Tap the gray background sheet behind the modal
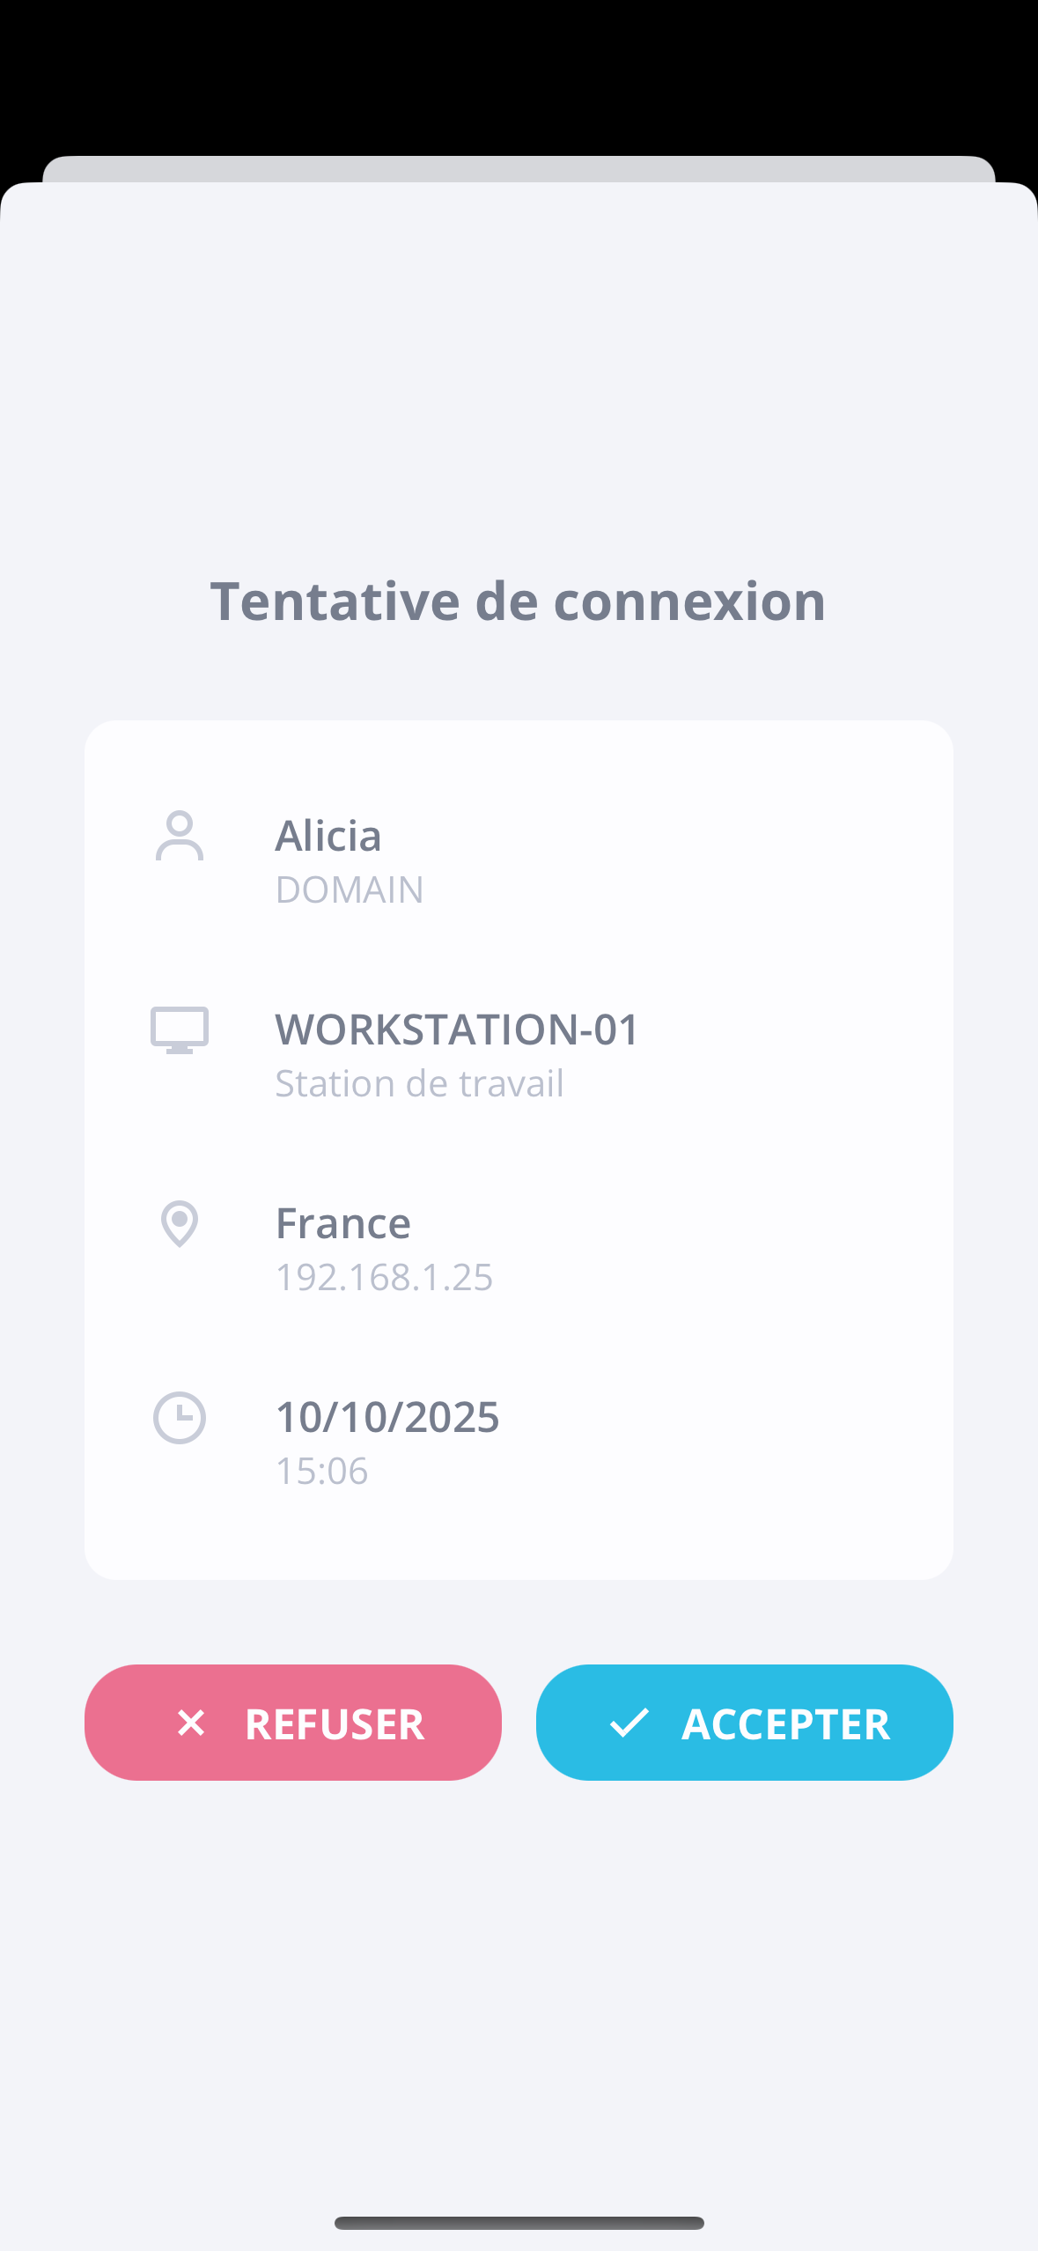Screen dimensions: 1038x2251 click(x=519, y=168)
